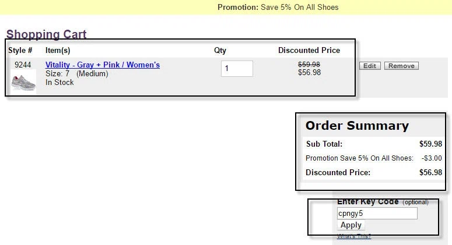Click the gray sneaker product thumbnail
Viewport: 452px width, 245px height.
pos(23,83)
